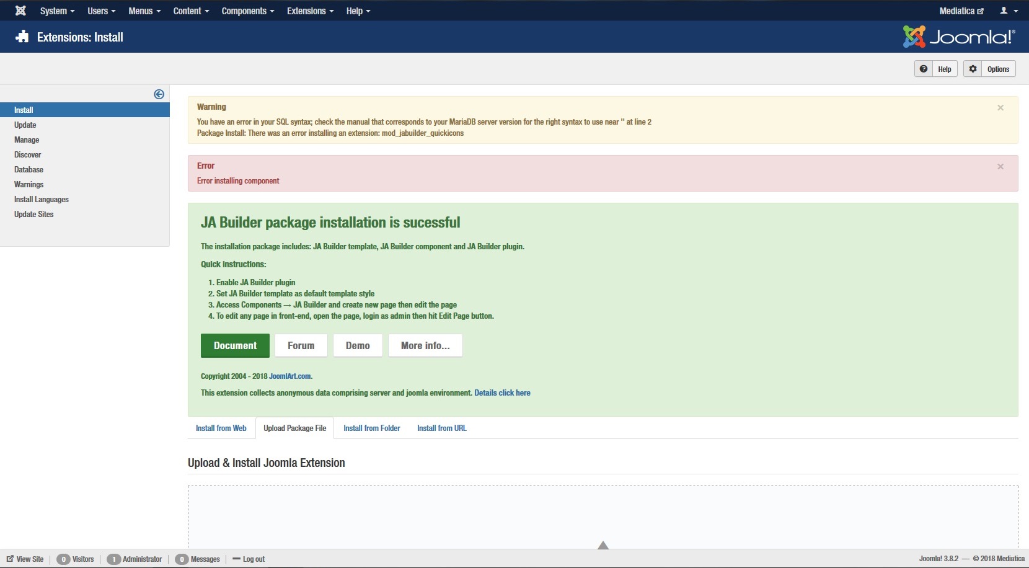Screen dimensions: 1029x568
Task: Click the 'Extensions: Install' page title
Action: pyautogui.click(x=80, y=37)
